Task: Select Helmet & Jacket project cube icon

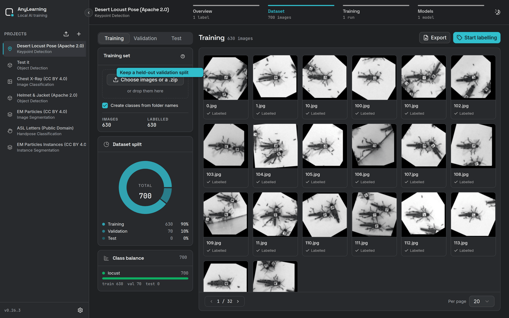Action: tap(10, 98)
